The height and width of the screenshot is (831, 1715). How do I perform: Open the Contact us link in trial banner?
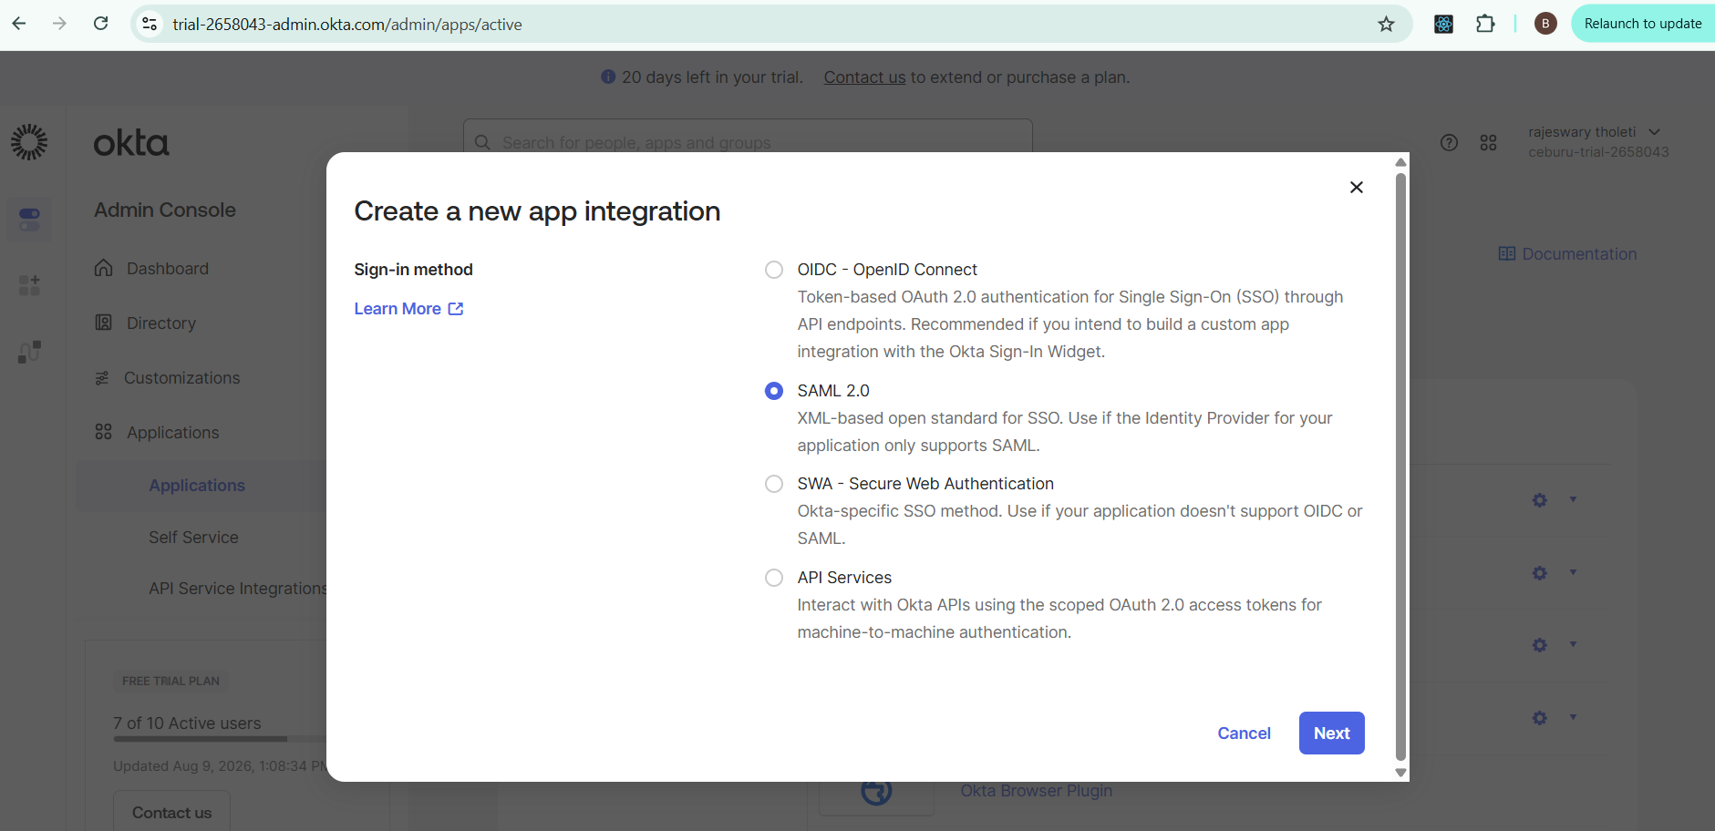point(864,77)
